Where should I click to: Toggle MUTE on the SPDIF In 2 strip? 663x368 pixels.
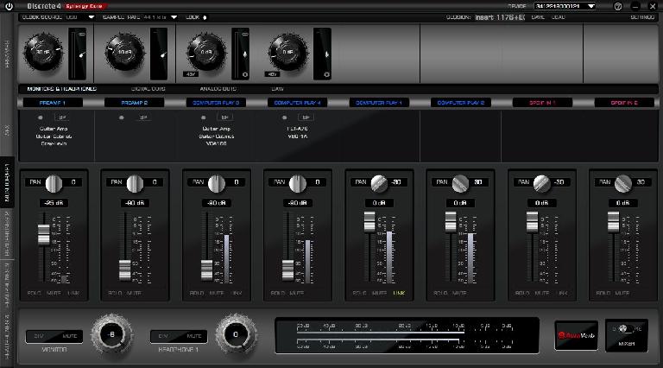(622, 293)
